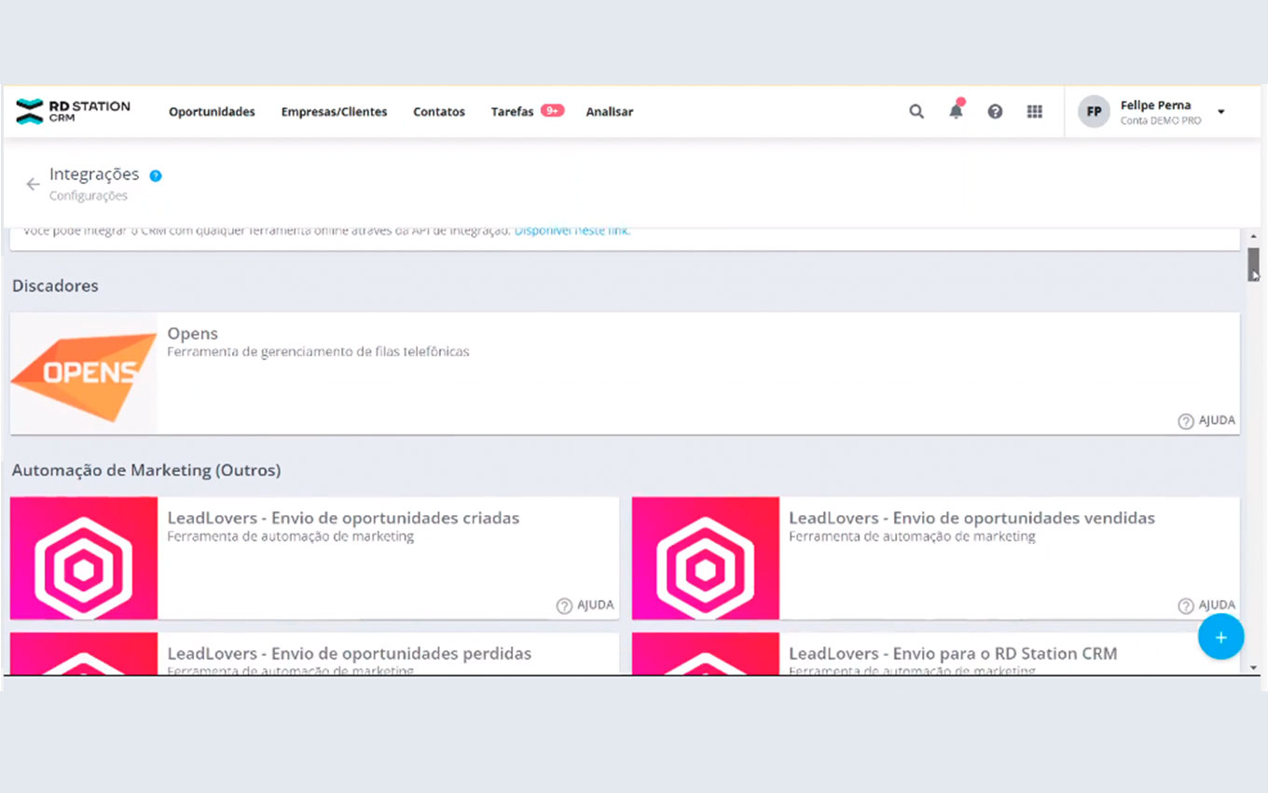Go to the Contatos section
This screenshot has width=1268, height=793.
click(x=439, y=112)
